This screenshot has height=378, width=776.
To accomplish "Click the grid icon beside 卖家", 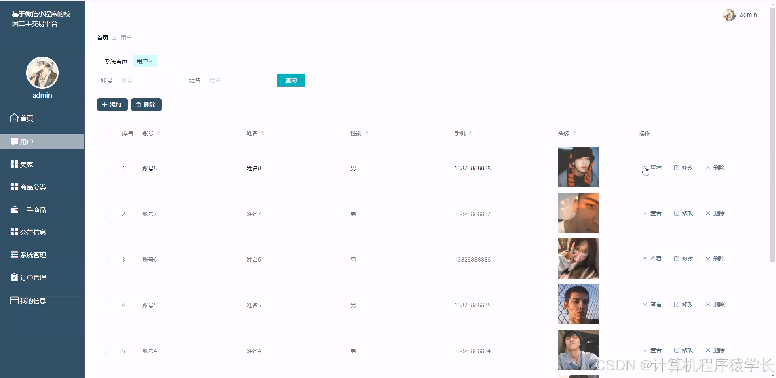I will pos(14,164).
